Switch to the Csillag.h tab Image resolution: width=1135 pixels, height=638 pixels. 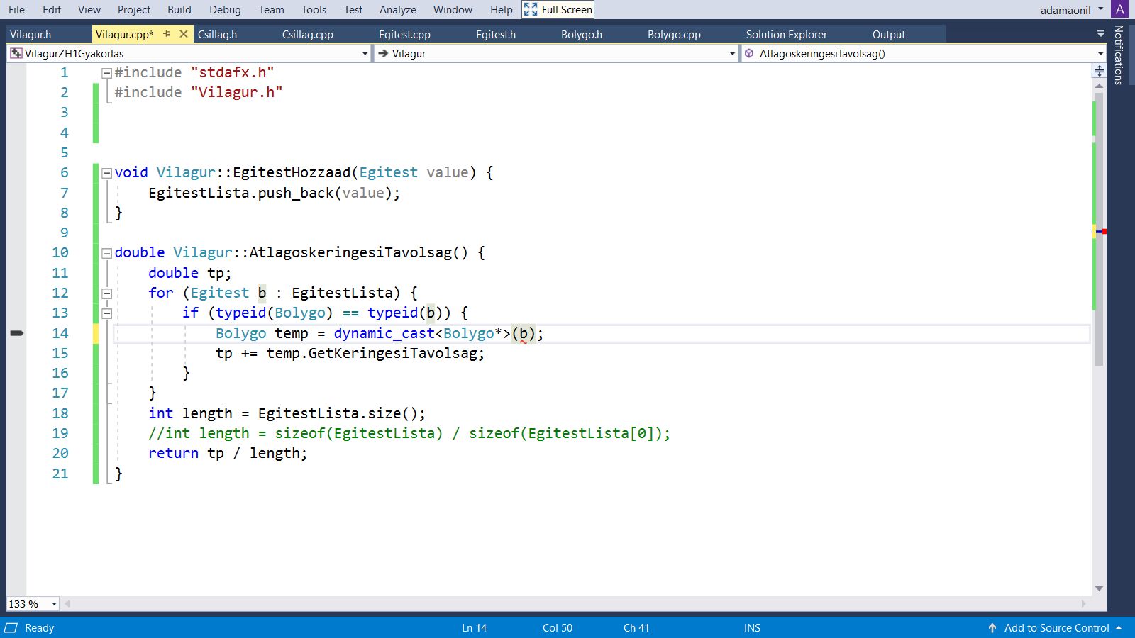pos(217,34)
